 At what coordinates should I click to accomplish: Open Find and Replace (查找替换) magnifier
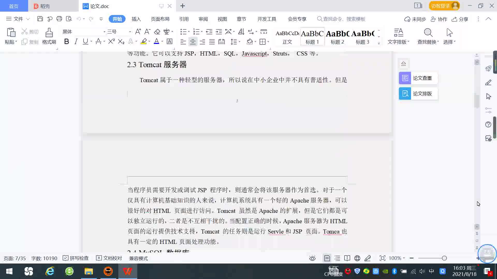(x=428, y=33)
